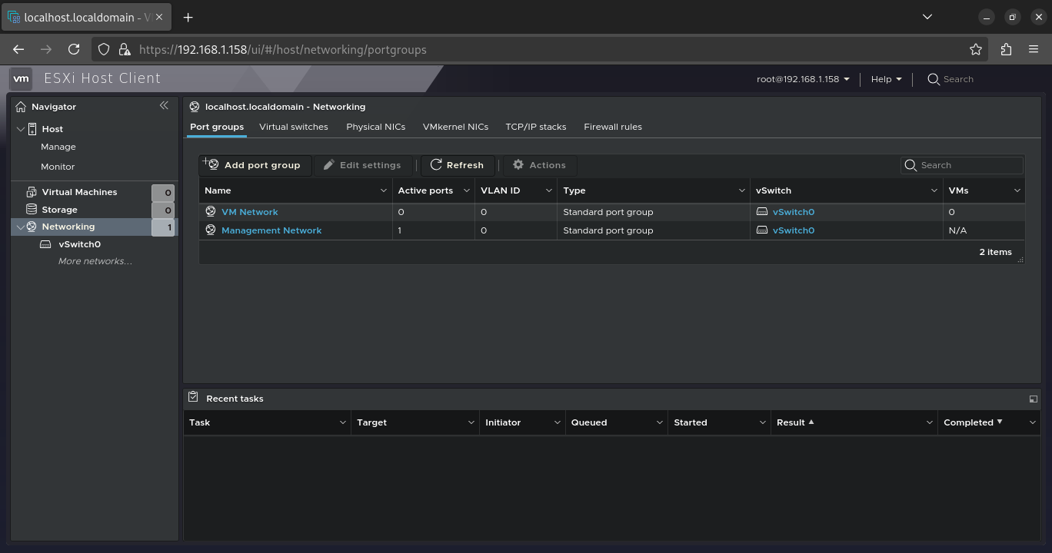1052x553 pixels.
Task: Open the vSwitch column dropdown arrow
Action: point(934,190)
